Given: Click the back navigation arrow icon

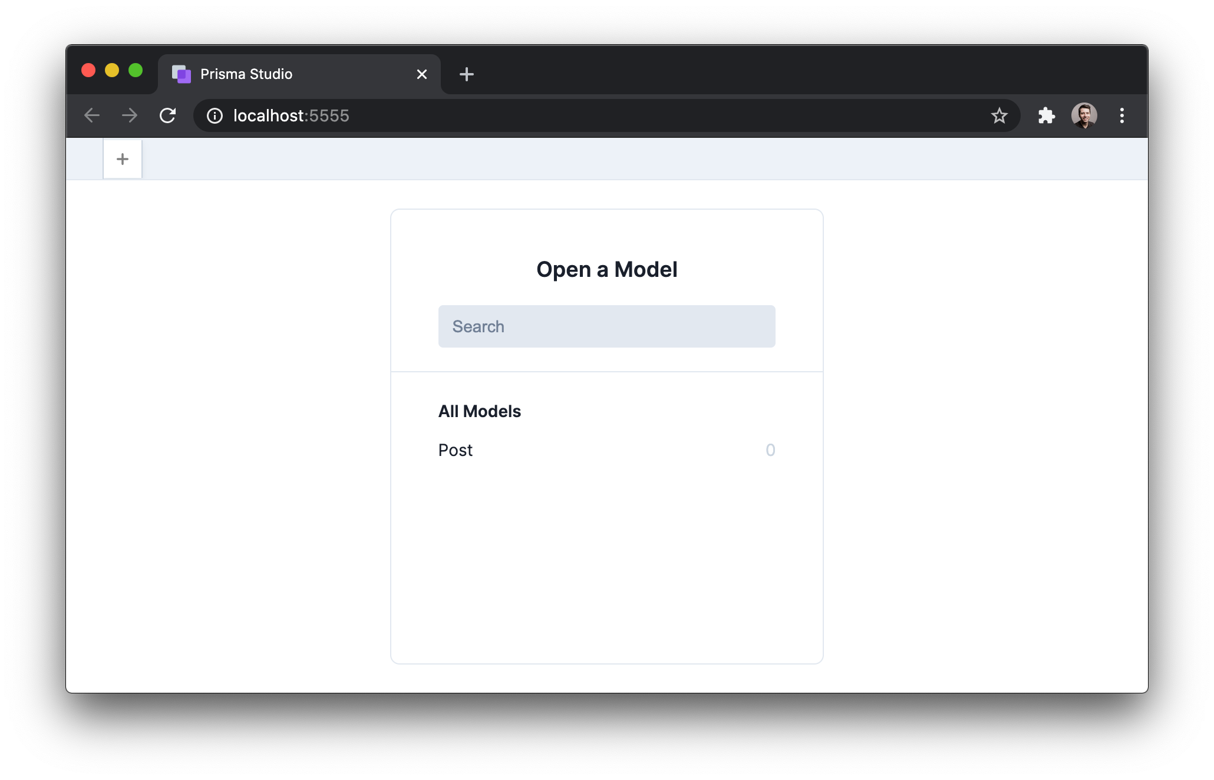Looking at the screenshot, I should pos(92,115).
